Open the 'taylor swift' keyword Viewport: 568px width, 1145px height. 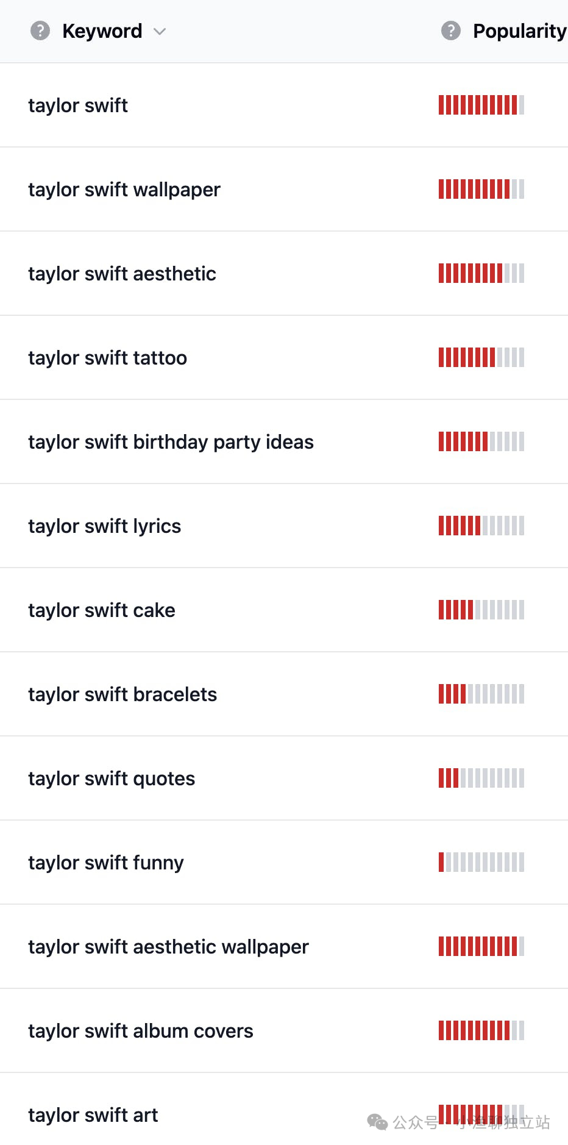click(x=78, y=105)
